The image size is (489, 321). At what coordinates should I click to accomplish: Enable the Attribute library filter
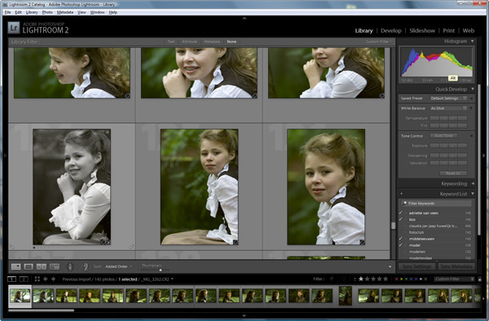189,42
